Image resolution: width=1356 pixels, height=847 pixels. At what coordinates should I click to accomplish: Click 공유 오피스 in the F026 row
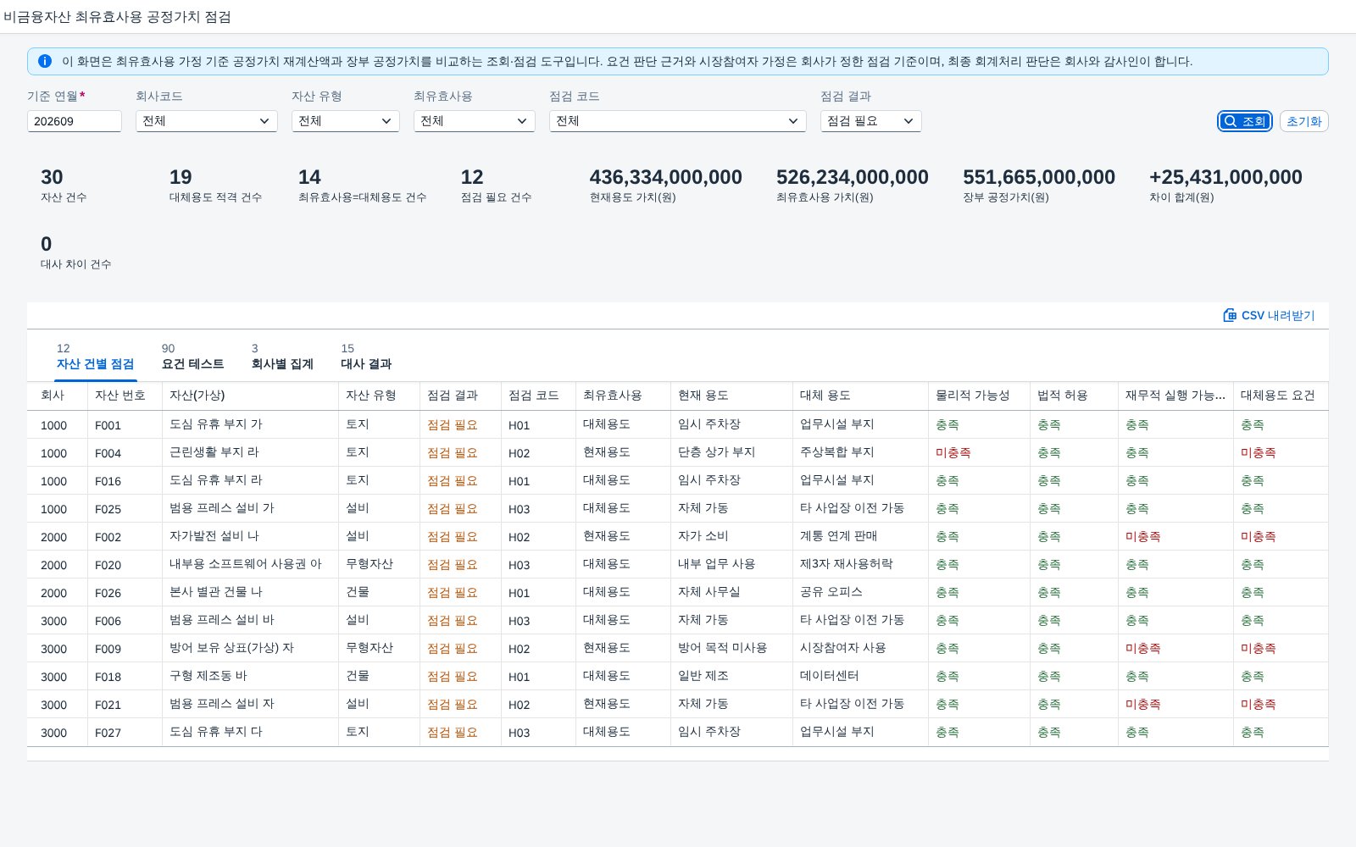click(831, 592)
